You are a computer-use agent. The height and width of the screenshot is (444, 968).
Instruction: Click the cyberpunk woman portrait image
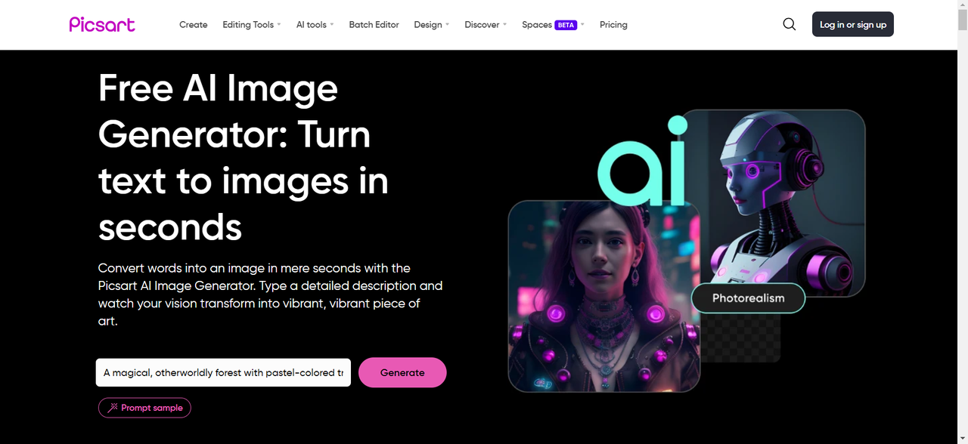603,296
